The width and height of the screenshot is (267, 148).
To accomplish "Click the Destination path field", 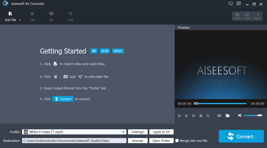I will point(74,141).
